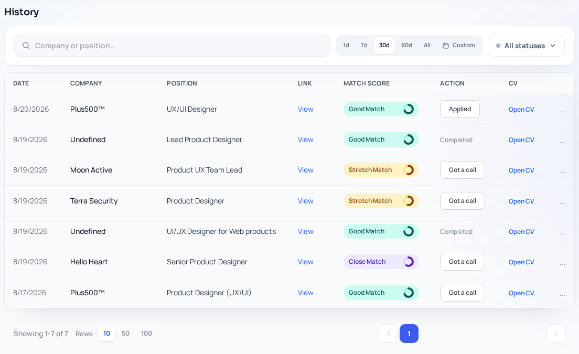Viewport: 579px width, 354px height.
Task: View link for UI/UX Designer for Web products
Action: 305,231
